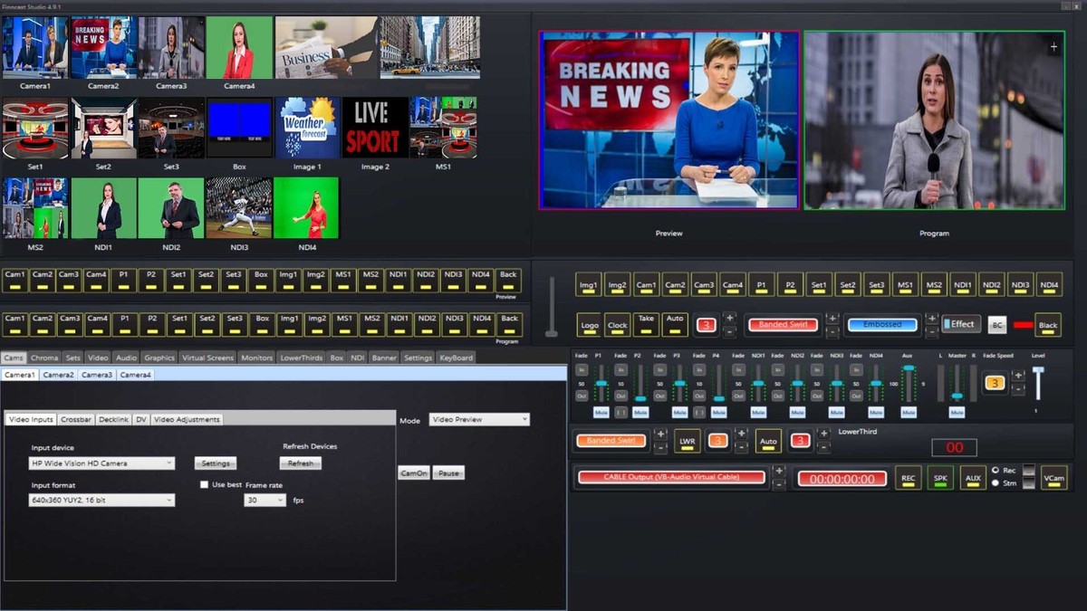Image resolution: width=1087 pixels, height=611 pixels.
Task: Open the Video Adjustments tab
Action: pos(187,419)
